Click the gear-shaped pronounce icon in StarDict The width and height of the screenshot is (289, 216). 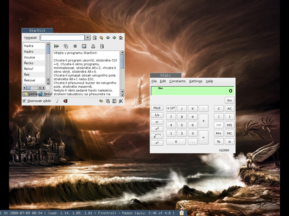point(75,46)
